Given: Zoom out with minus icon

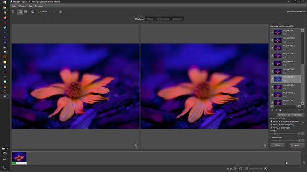Looking at the screenshot, I should pos(246,169).
